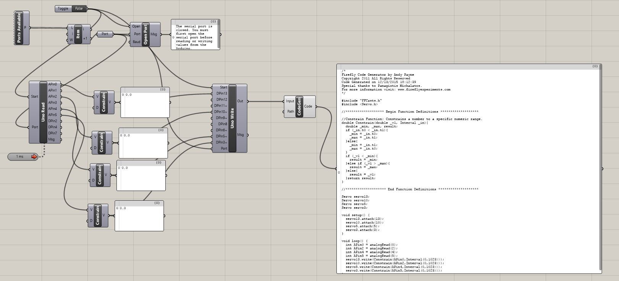Select the Open Port component
Image resolution: width=619 pixels, height=281 pixels.
(145, 34)
